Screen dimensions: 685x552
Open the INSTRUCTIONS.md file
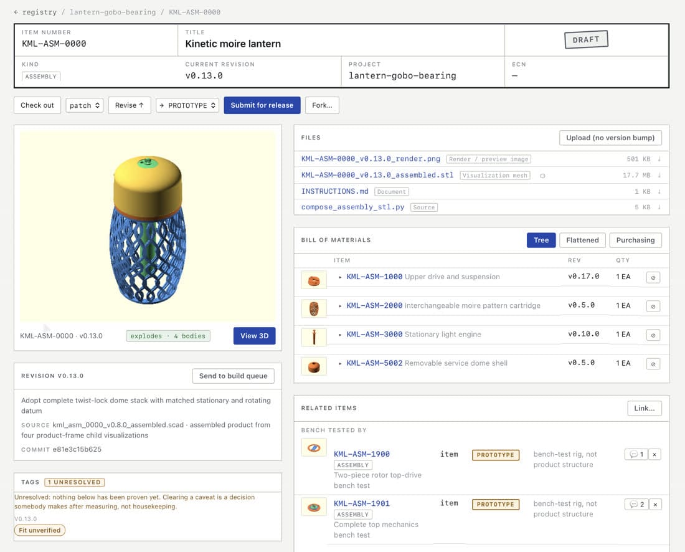coord(334,191)
